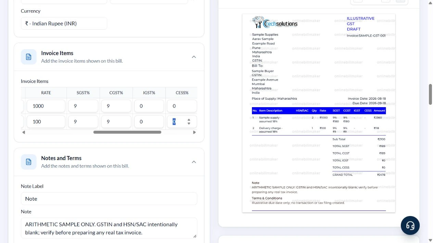This screenshot has height=243, width=433.
Task: Click the left arrow of the items table scrollbar
Action: click(x=23, y=132)
